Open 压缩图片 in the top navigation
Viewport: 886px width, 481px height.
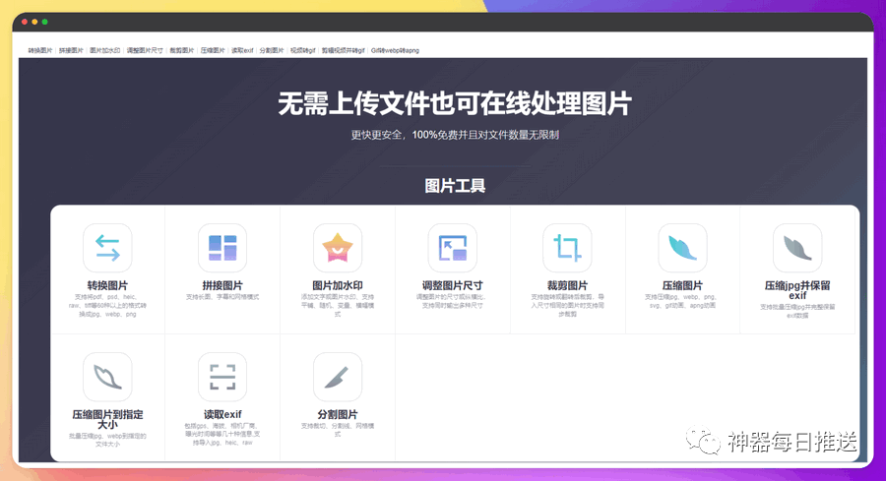[x=213, y=50]
